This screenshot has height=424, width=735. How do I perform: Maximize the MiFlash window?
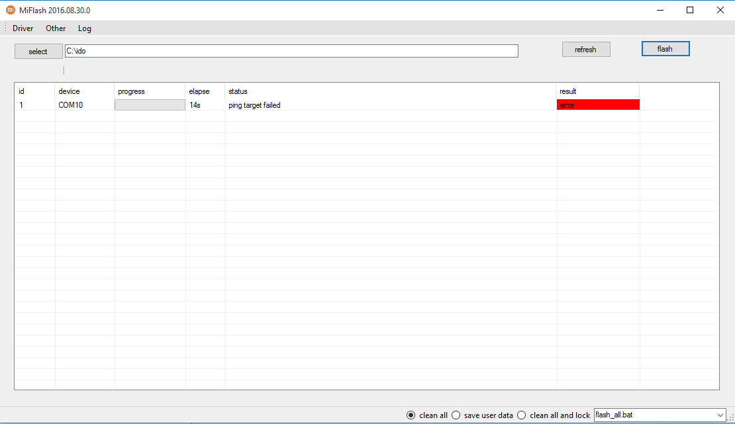click(x=690, y=11)
